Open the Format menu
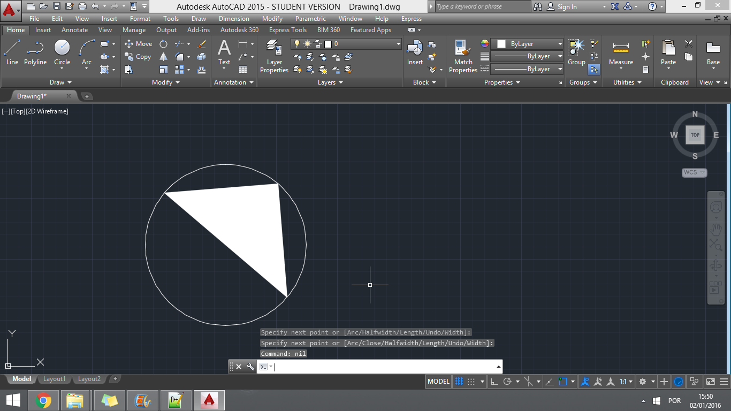 tap(140, 19)
